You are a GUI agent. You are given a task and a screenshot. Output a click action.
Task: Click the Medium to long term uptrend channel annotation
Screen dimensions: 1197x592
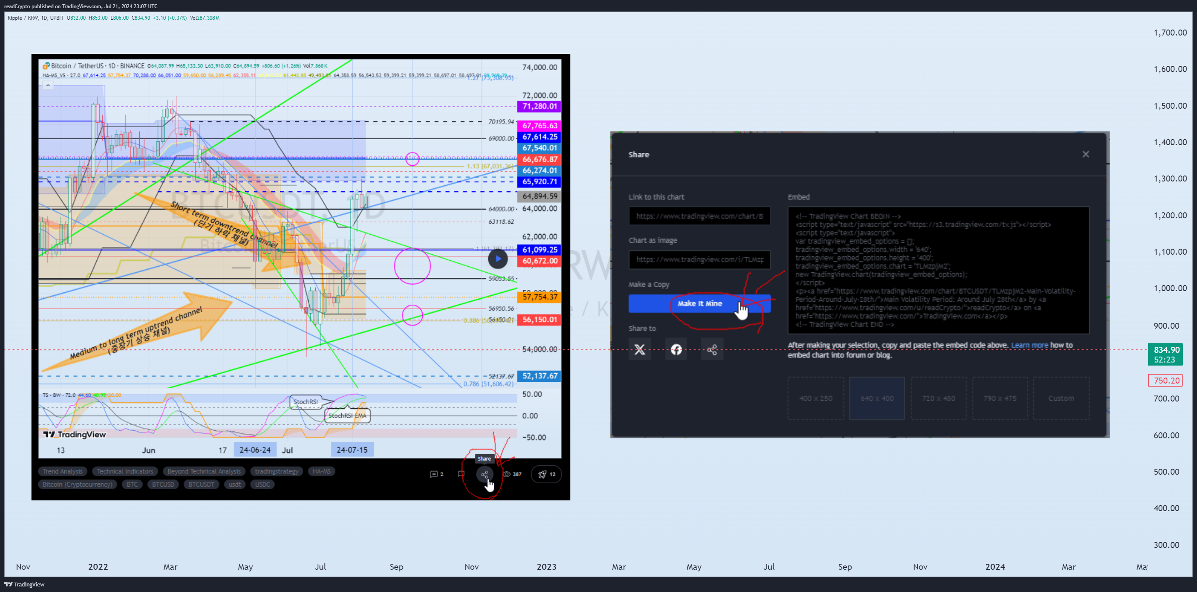coord(137,333)
